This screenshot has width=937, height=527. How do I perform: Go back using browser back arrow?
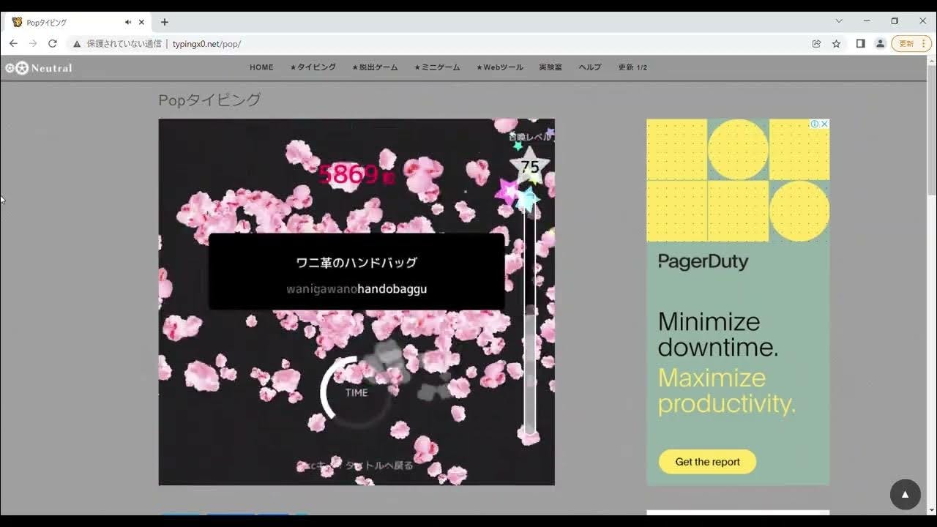click(13, 44)
